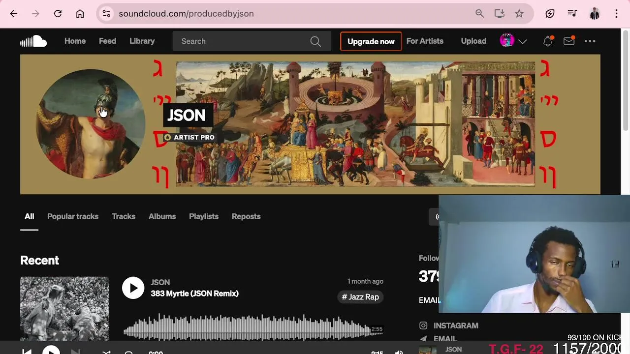Click the '1 month ago' timestamp
Image resolution: width=630 pixels, height=354 pixels.
(365, 281)
